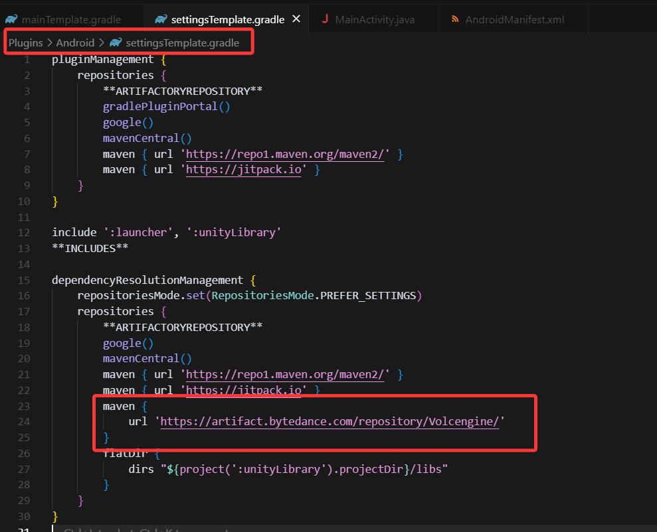657x532 pixels.
Task: Click line number 1 in the gutter
Action: pos(27,60)
